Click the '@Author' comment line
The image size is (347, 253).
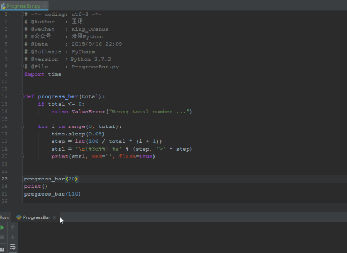(54, 22)
